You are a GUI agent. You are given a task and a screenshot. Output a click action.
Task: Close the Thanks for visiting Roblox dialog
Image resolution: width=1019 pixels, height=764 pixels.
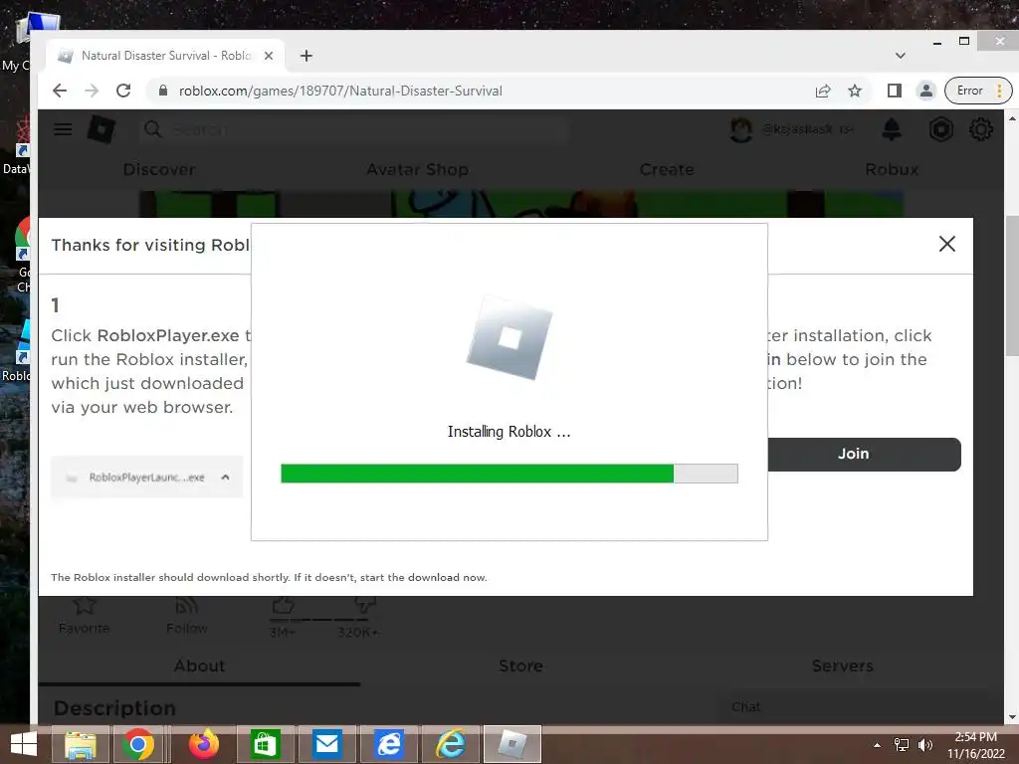947,244
